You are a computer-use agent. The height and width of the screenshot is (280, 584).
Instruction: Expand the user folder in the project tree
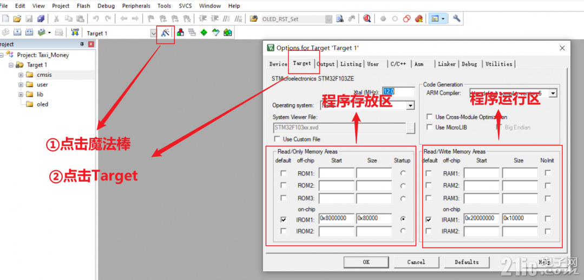[21, 84]
